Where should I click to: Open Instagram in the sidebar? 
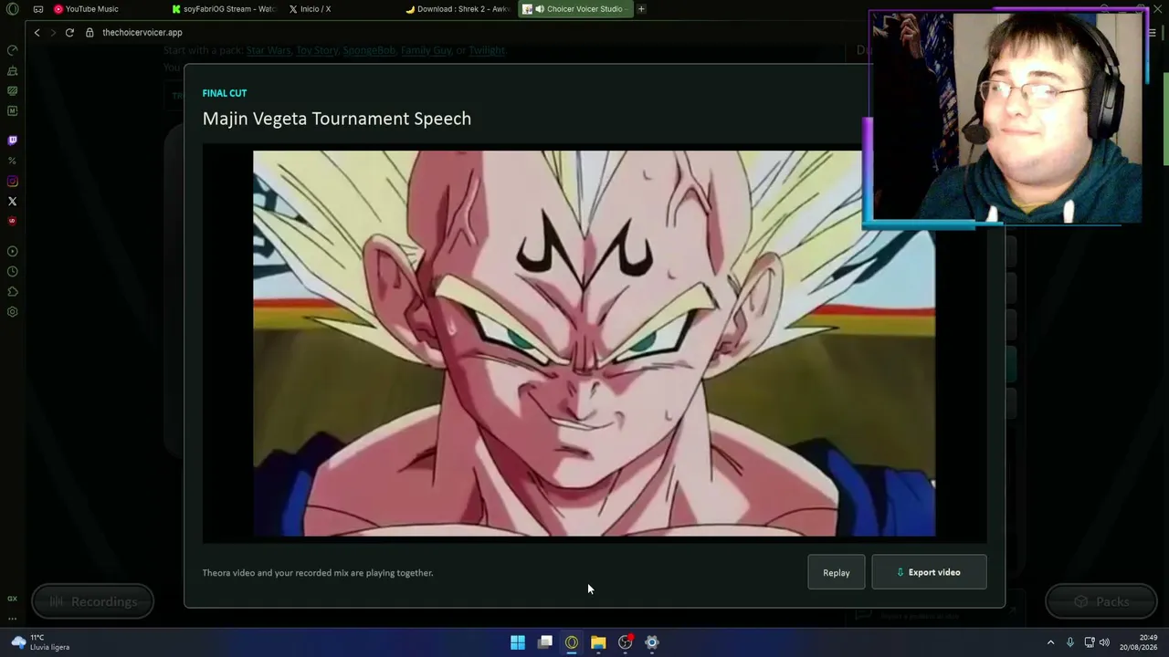coord(13,181)
